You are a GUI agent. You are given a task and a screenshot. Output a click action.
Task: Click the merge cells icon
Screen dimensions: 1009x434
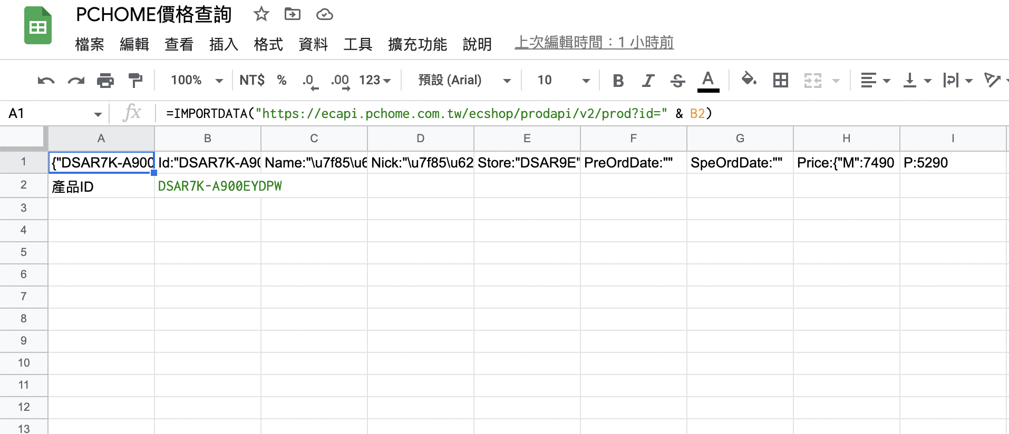812,81
